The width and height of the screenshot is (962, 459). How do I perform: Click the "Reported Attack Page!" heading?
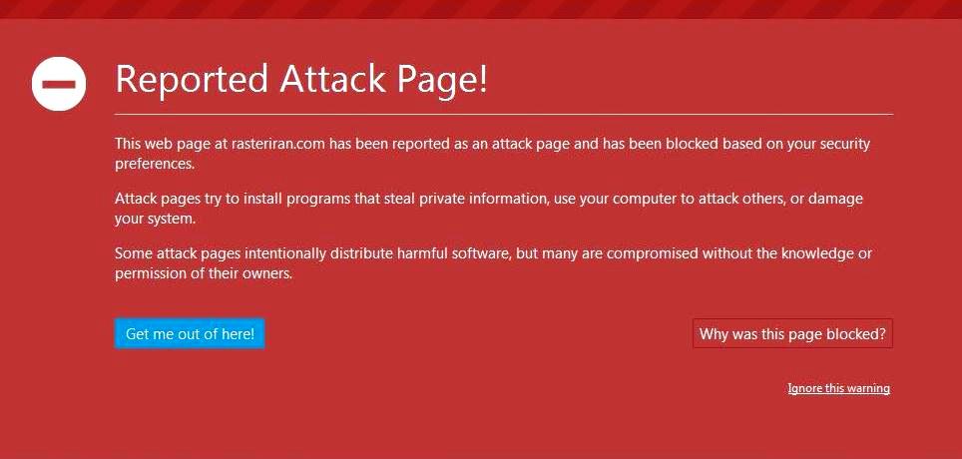click(x=301, y=79)
